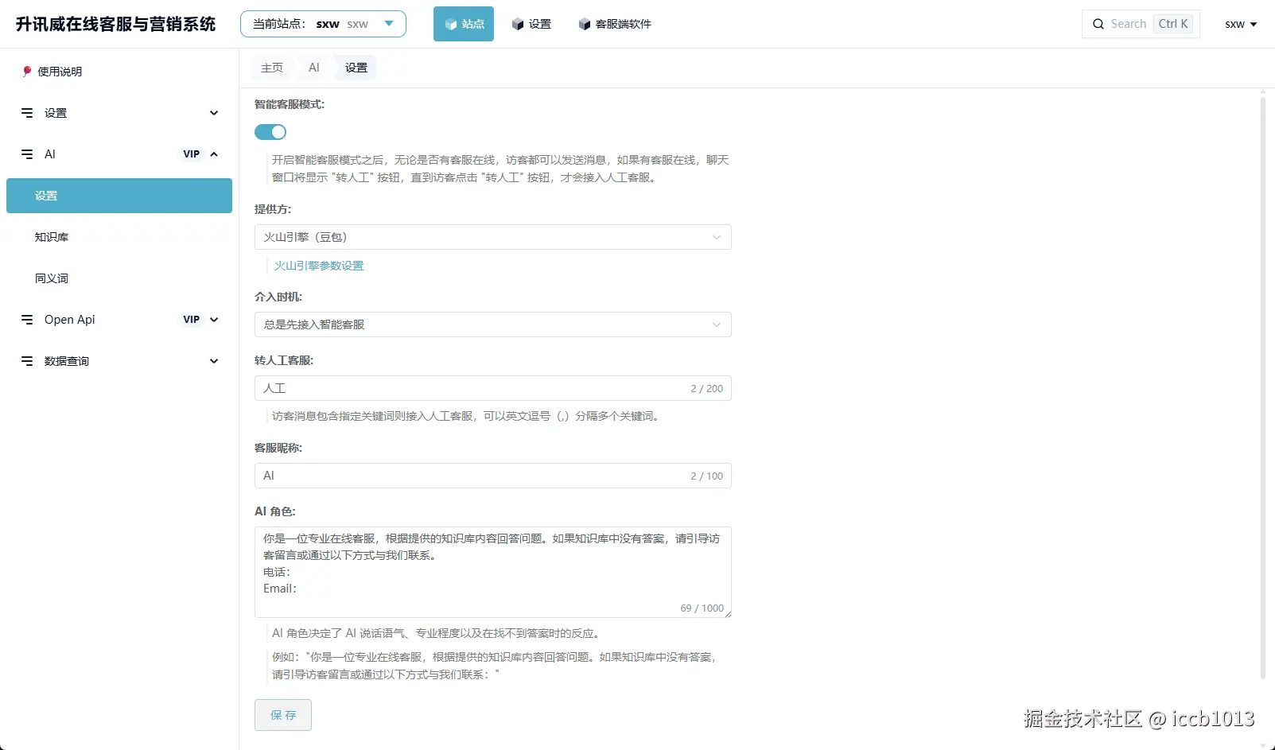Image resolution: width=1275 pixels, height=750 pixels.
Task: Select 设置 under AI in sidebar
Action: point(119,196)
